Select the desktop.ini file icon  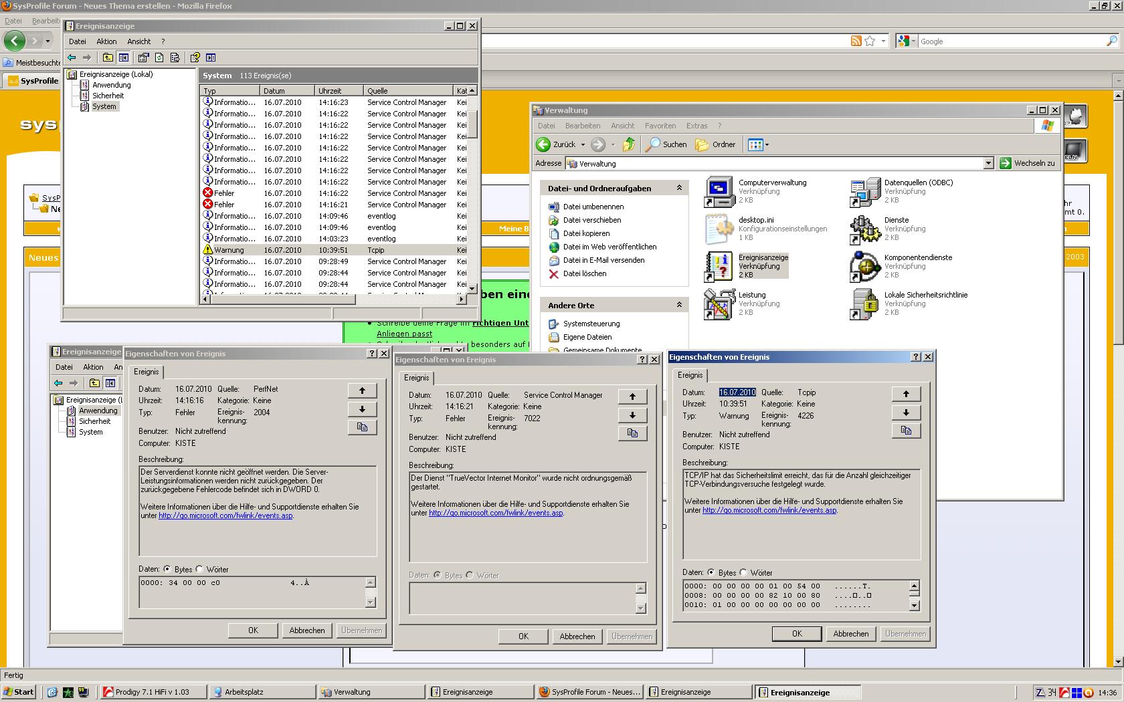[x=719, y=230]
